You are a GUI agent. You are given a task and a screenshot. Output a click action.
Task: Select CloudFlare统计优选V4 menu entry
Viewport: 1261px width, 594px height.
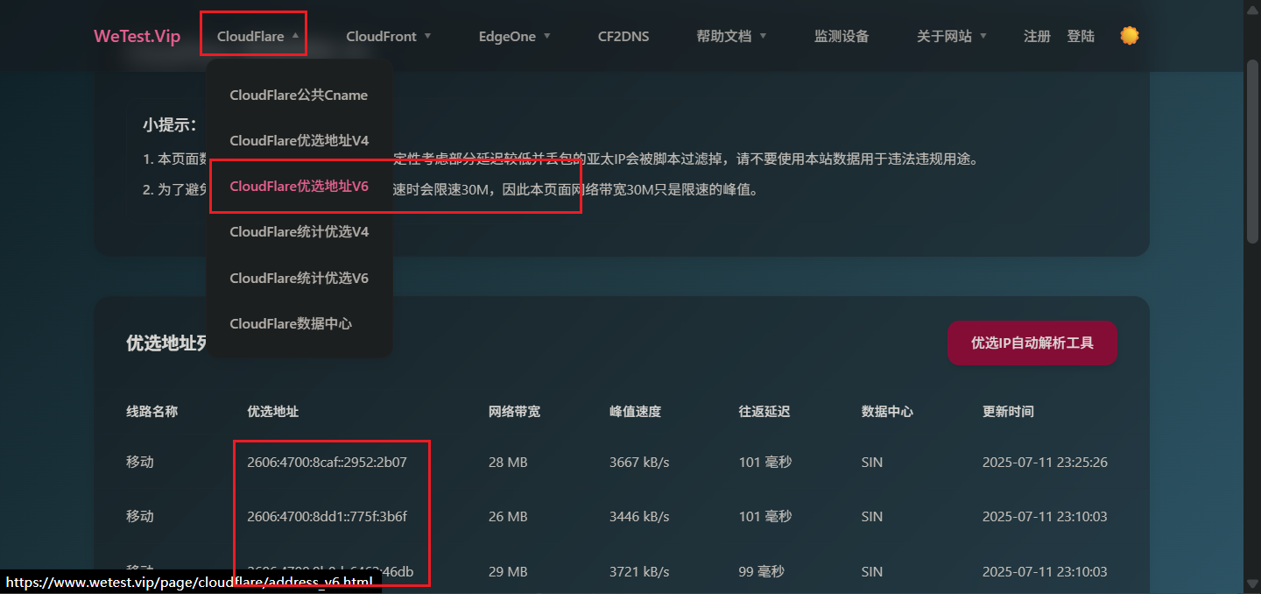pyautogui.click(x=299, y=231)
